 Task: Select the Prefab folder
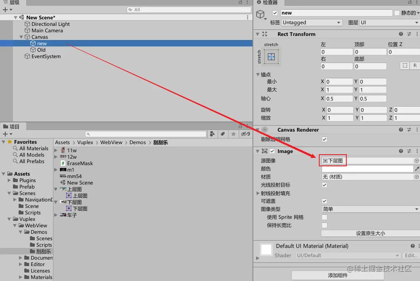(x=27, y=187)
